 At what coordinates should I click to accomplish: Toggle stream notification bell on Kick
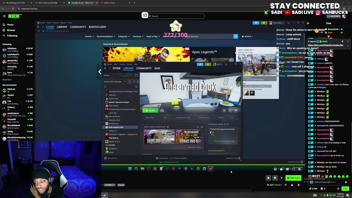268,178
